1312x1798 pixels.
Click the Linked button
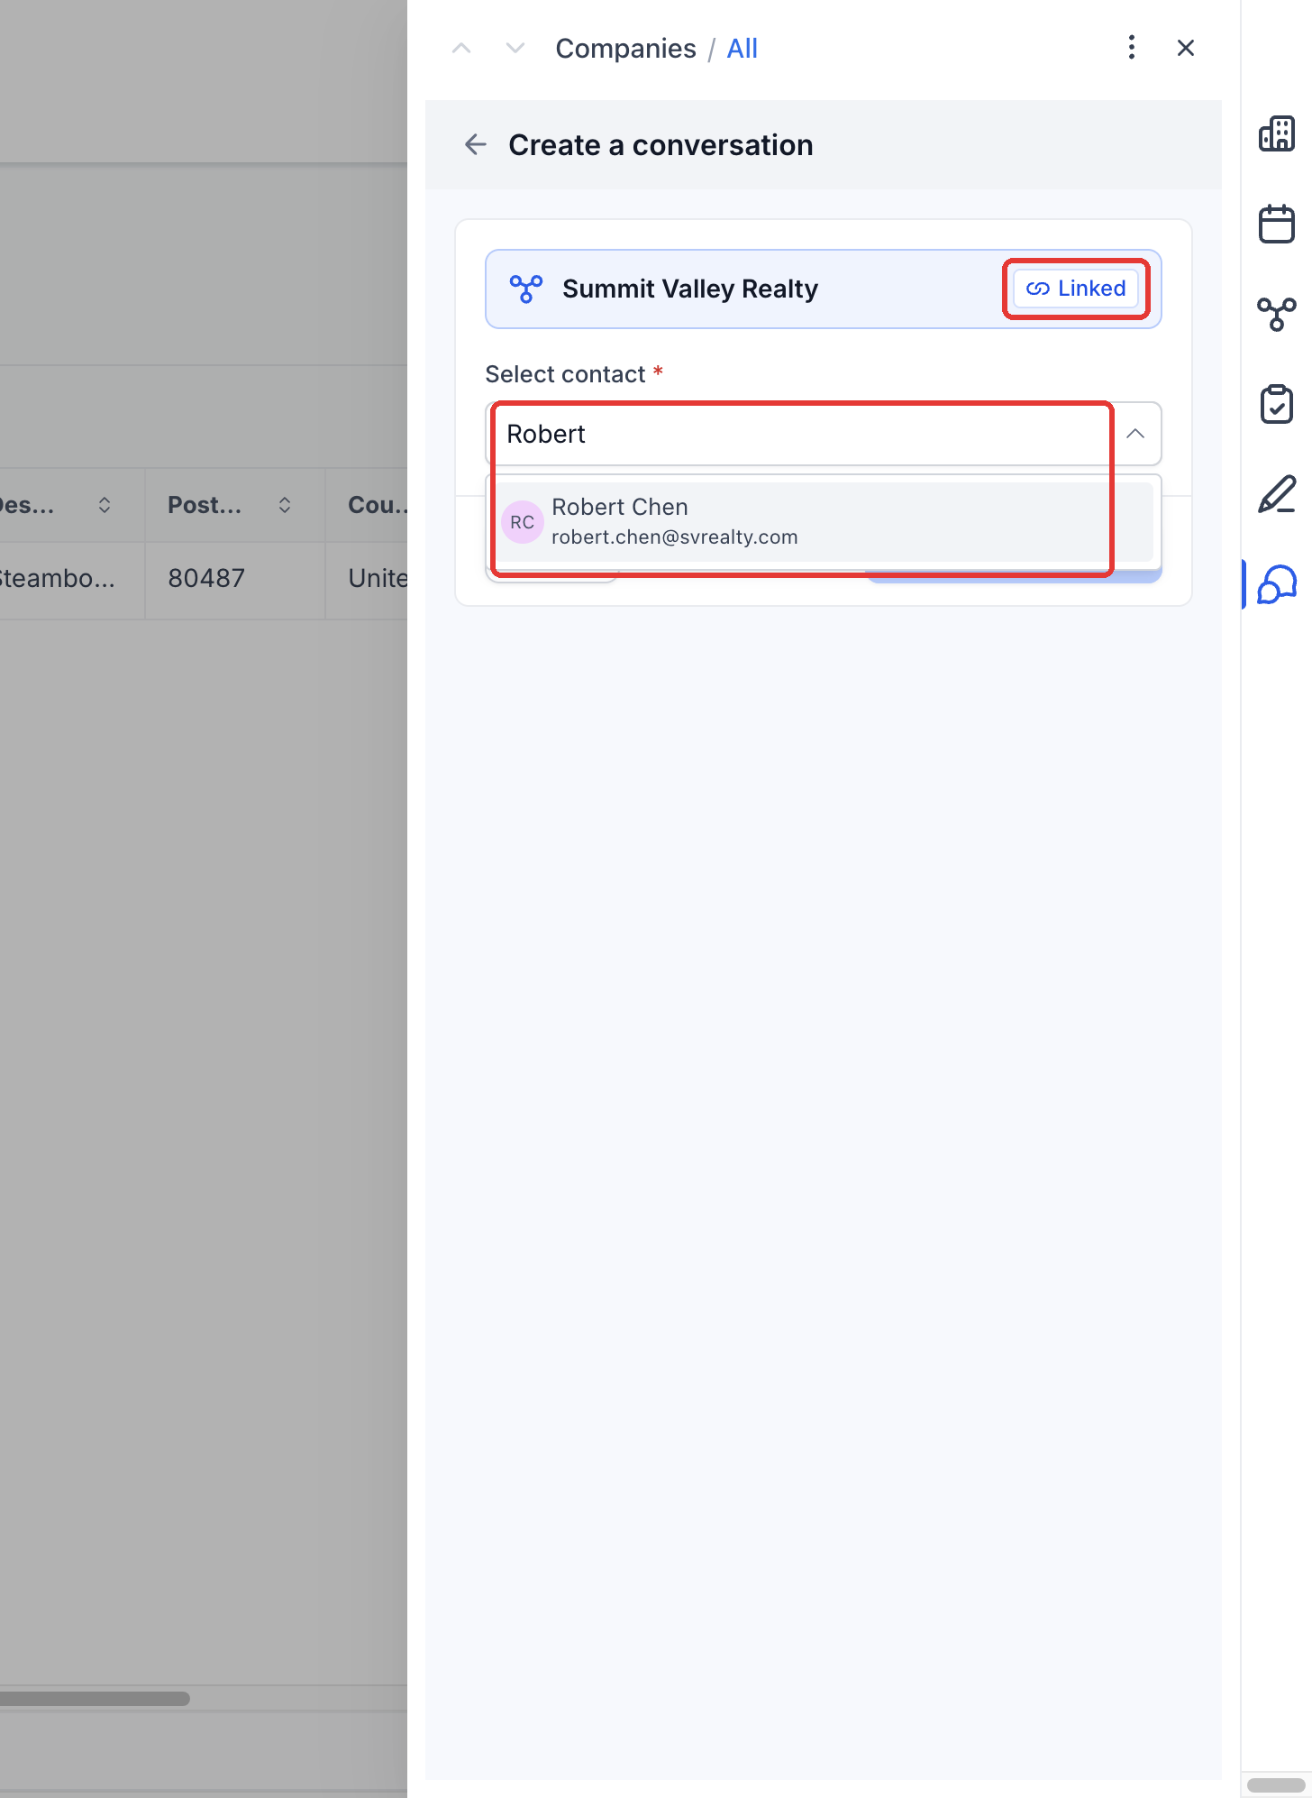1076,289
